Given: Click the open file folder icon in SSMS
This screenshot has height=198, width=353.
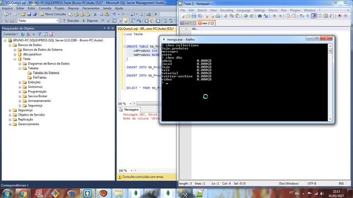Looking at the screenshot, I should pos(23,14).
